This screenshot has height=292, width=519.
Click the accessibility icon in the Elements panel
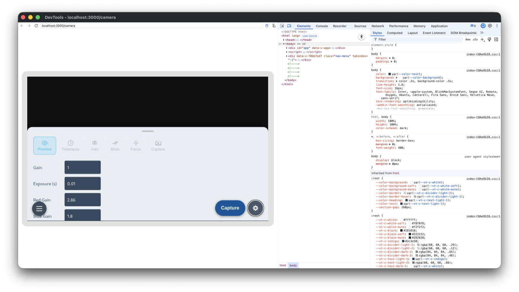[361, 37]
